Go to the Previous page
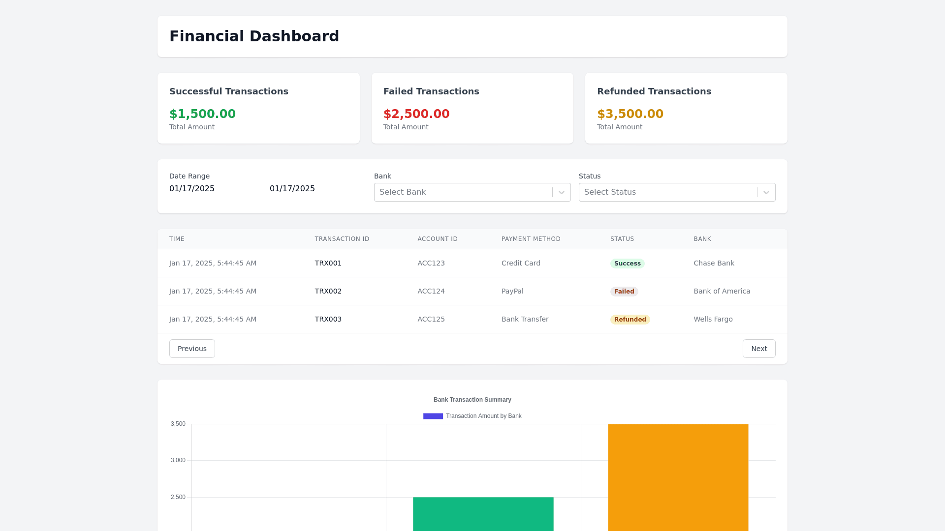This screenshot has height=531, width=945. (x=192, y=349)
